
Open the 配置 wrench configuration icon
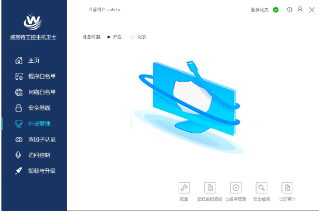(184, 187)
